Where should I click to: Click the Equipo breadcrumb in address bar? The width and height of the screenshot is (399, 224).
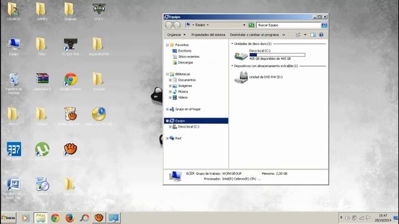click(x=200, y=25)
